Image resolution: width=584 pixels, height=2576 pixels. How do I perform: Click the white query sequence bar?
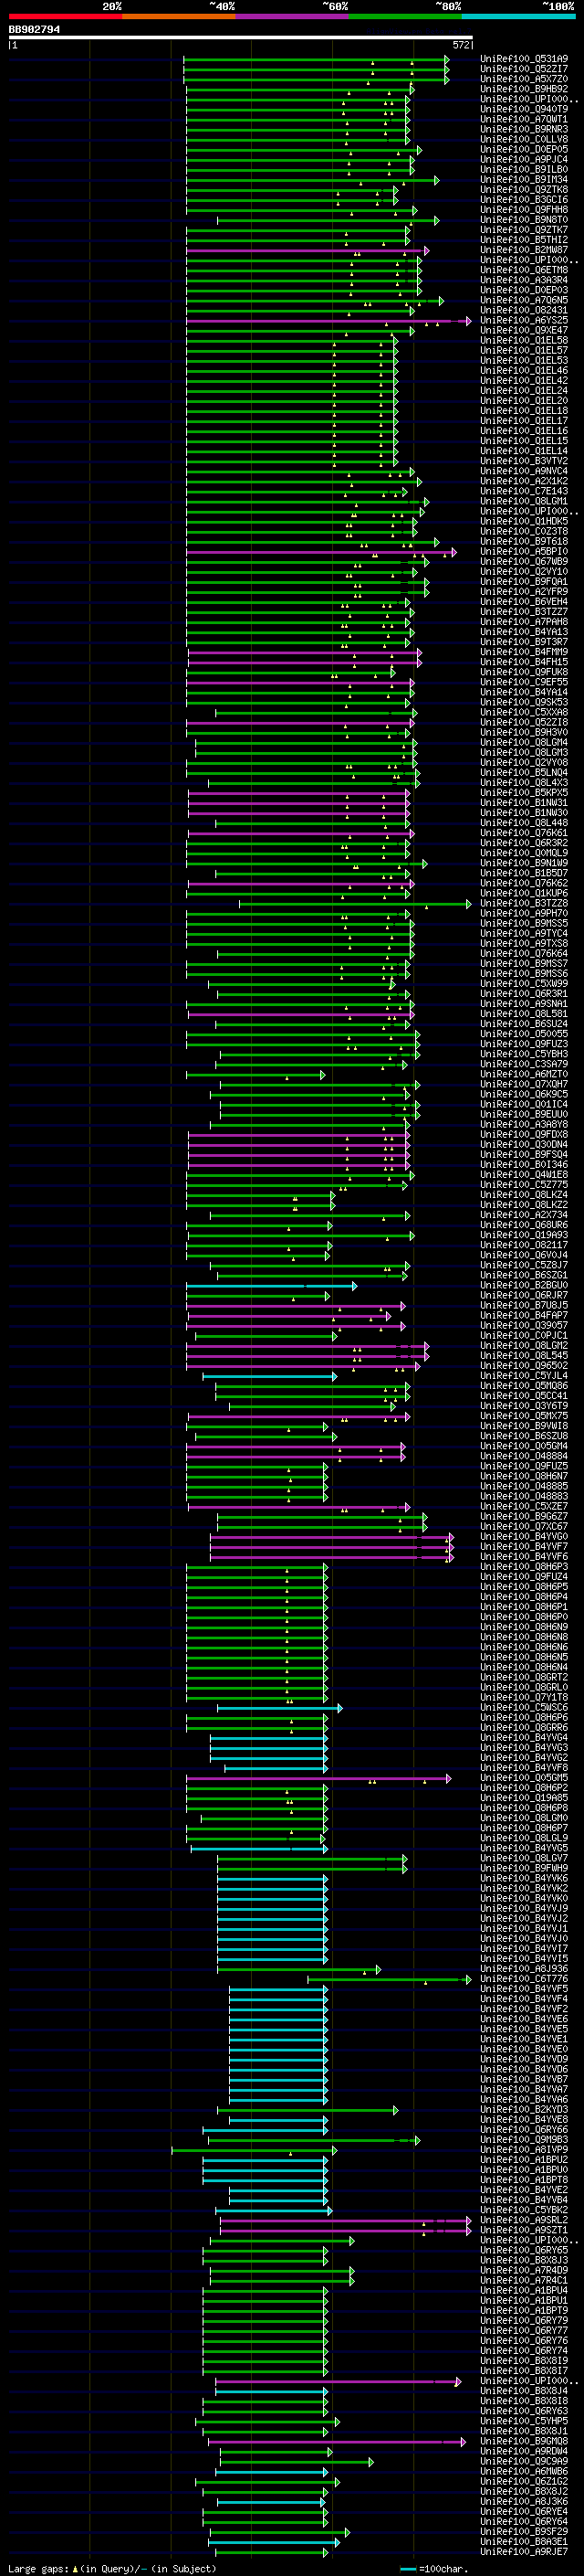pyautogui.click(x=241, y=38)
